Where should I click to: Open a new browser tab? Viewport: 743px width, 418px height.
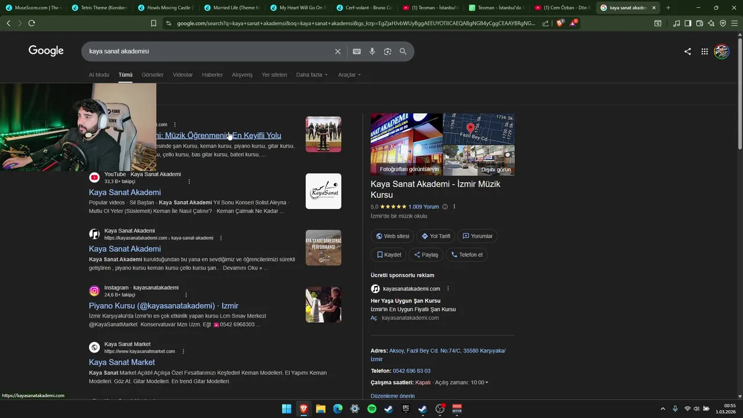coord(668,8)
